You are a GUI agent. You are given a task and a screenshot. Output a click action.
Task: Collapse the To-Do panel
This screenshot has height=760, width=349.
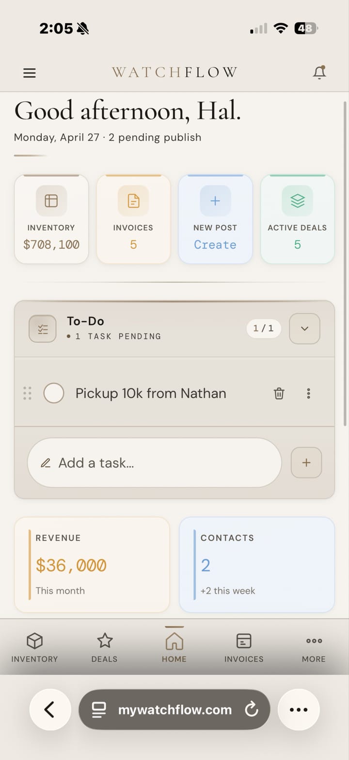coord(304,328)
